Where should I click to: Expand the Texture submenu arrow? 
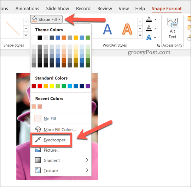87,170
